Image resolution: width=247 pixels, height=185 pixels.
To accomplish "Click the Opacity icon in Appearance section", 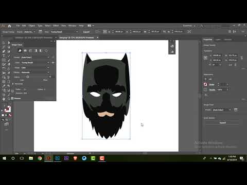I will [x=205, y=89].
